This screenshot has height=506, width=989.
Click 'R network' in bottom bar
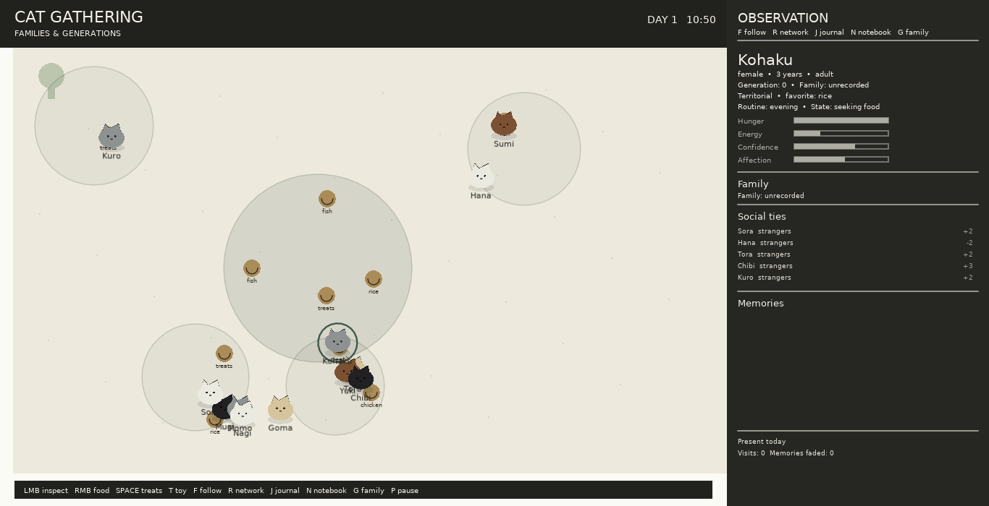pyautogui.click(x=246, y=491)
